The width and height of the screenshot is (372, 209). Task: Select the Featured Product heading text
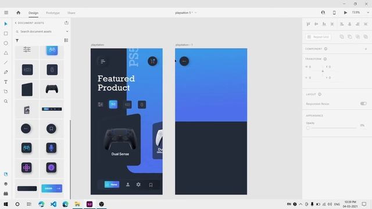pyautogui.click(x=116, y=83)
